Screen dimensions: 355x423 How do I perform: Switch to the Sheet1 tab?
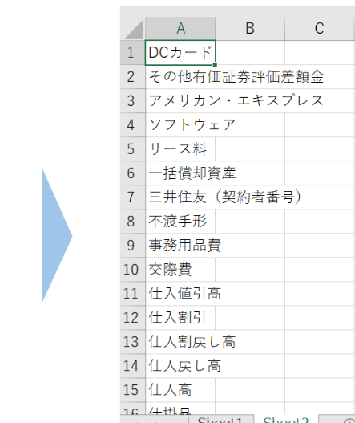tap(221, 419)
